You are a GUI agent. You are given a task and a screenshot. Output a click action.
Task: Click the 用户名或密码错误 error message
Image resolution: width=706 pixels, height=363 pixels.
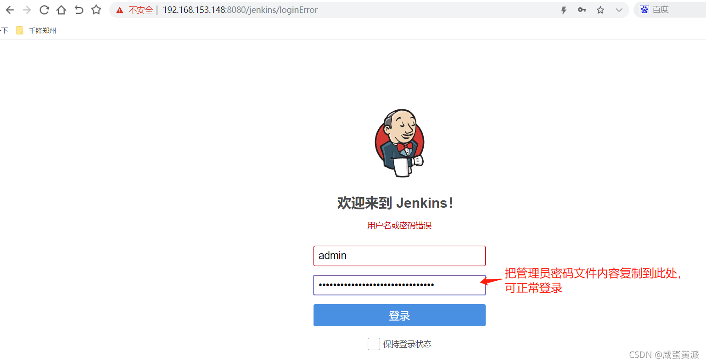point(399,226)
